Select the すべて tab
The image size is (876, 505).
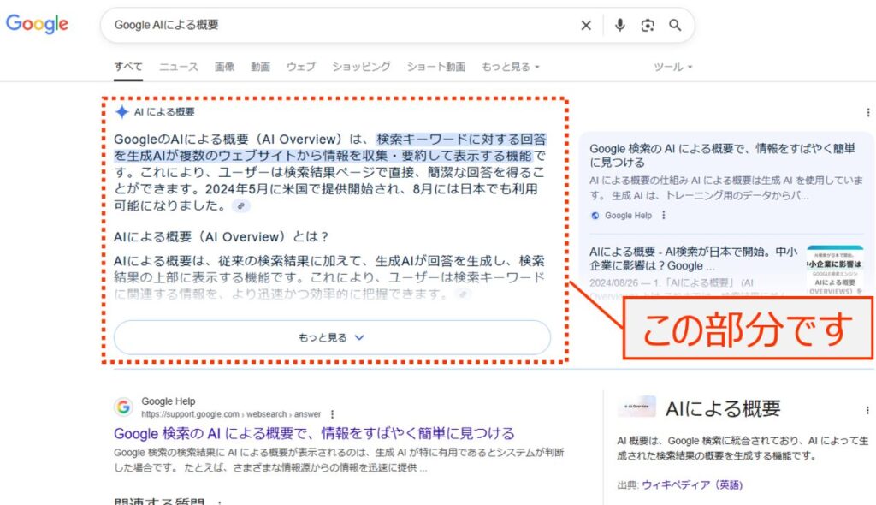tap(128, 67)
